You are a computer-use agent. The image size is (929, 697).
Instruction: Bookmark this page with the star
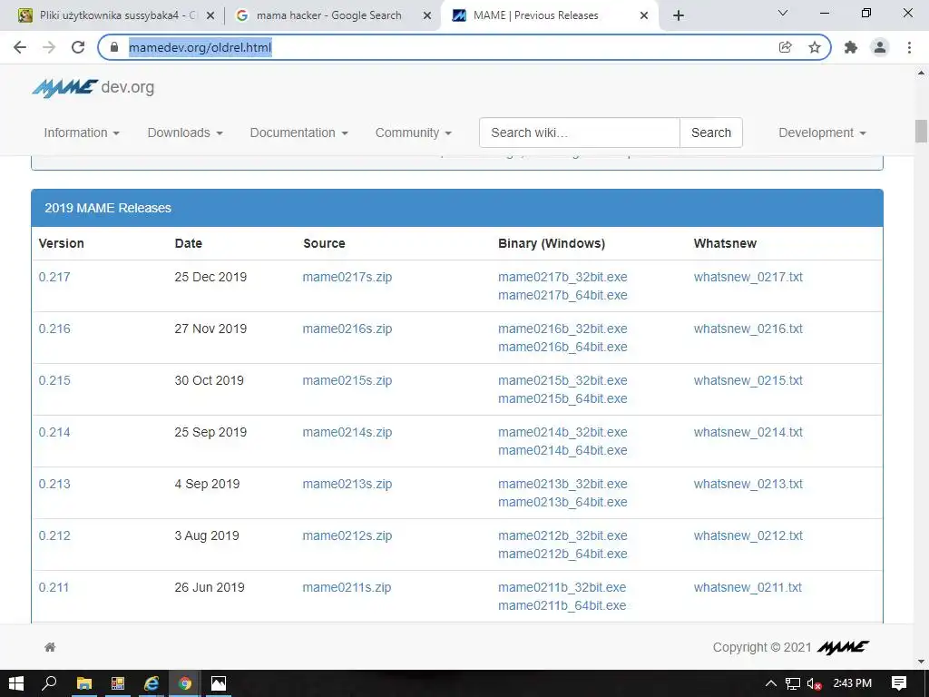point(815,47)
